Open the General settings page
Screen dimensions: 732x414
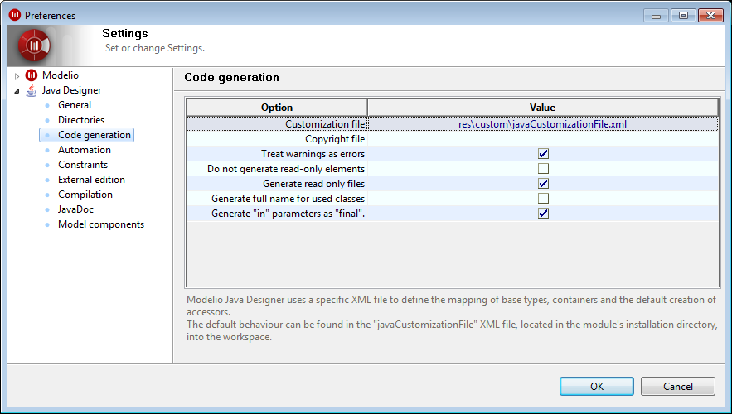(x=75, y=105)
